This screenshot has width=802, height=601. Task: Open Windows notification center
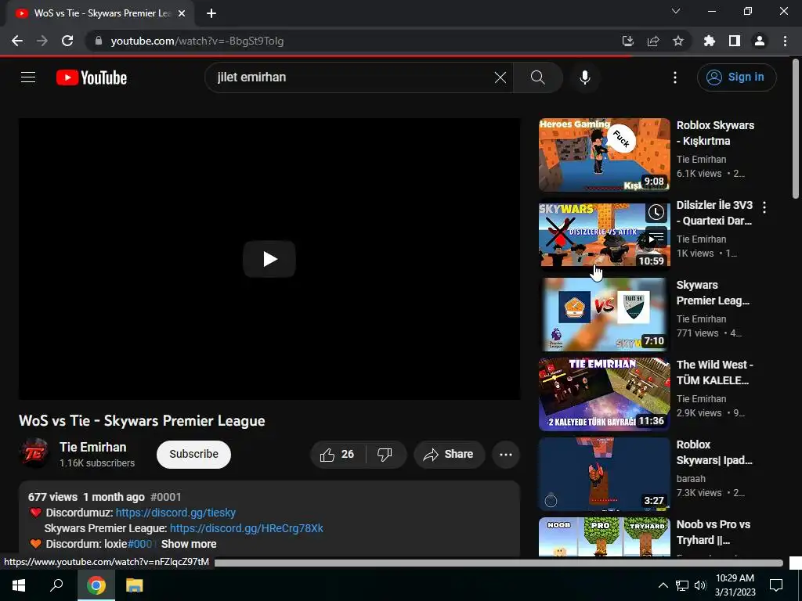point(776,585)
